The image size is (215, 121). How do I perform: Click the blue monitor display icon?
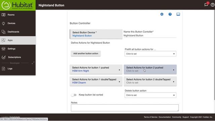click(x=178, y=14)
